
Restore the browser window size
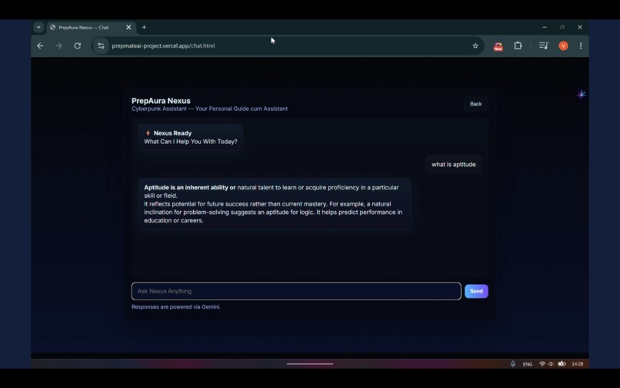coord(562,27)
